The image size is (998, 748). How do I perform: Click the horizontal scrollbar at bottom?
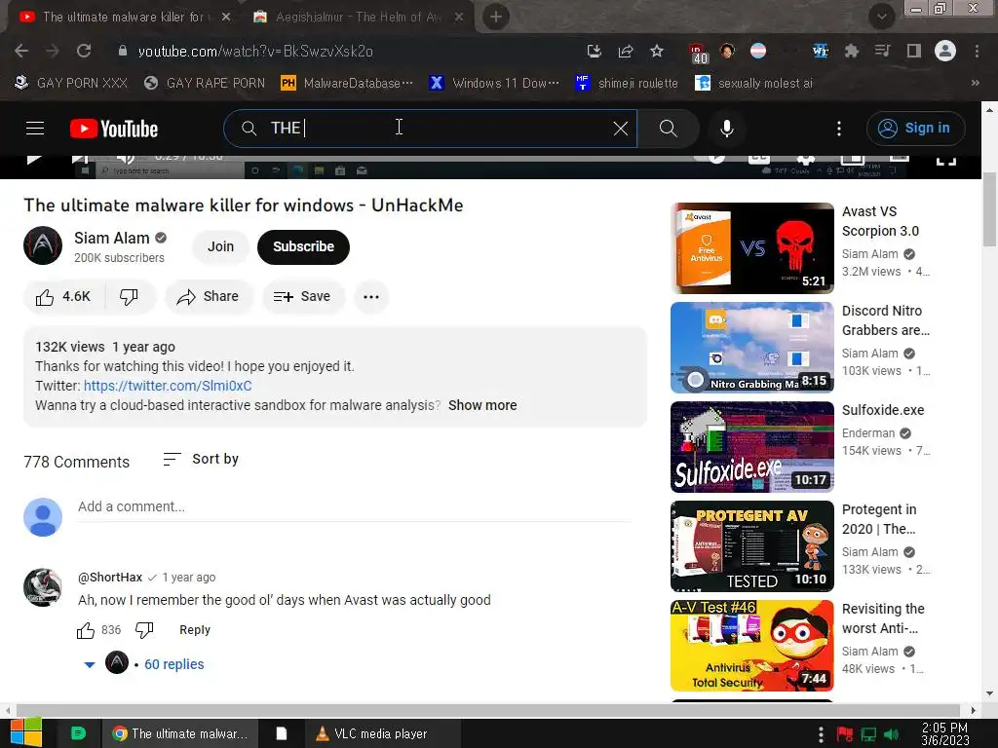(x=488, y=710)
